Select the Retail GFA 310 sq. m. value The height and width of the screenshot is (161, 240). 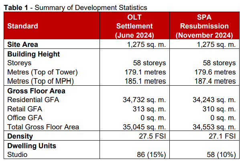219,109
